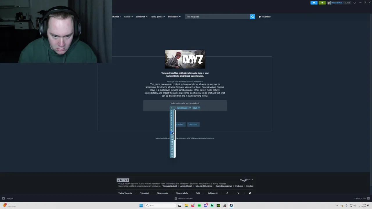The image size is (372, 209).
Task: Click the Steam logo in footer
Action: 247,180
